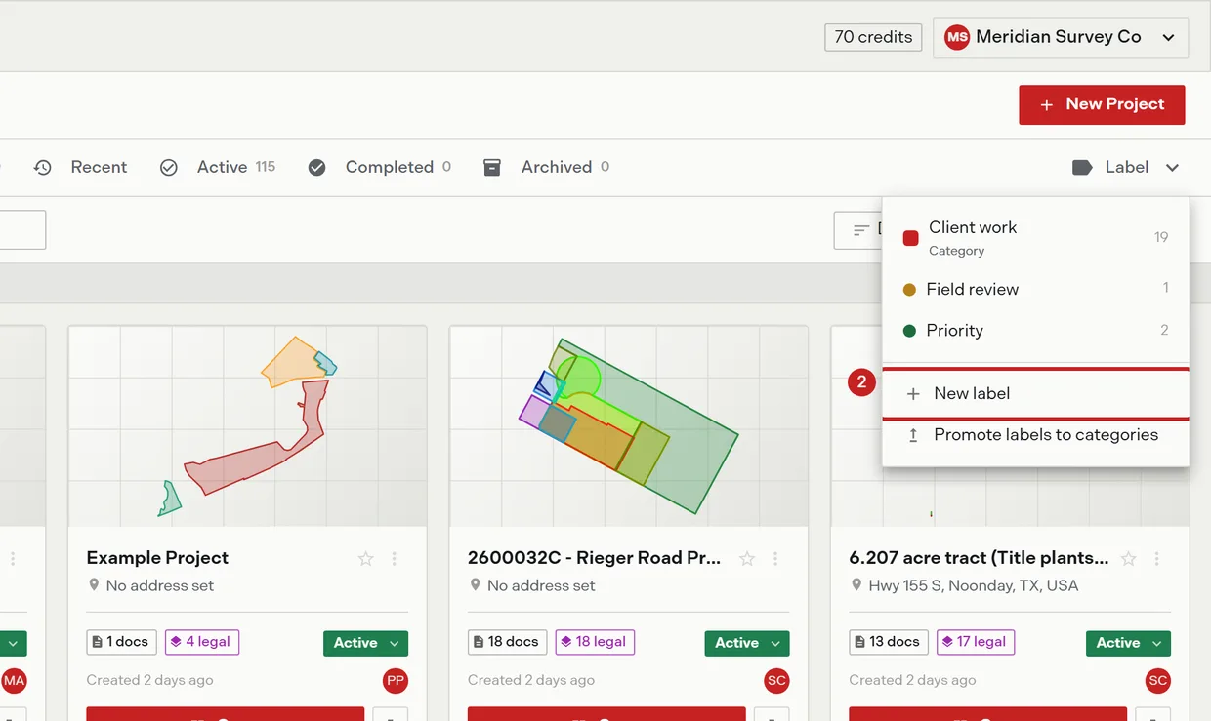Filter by Priority label
Image resolution: width=1211 pixels, height=721 pixels.
coord(1035,331)
